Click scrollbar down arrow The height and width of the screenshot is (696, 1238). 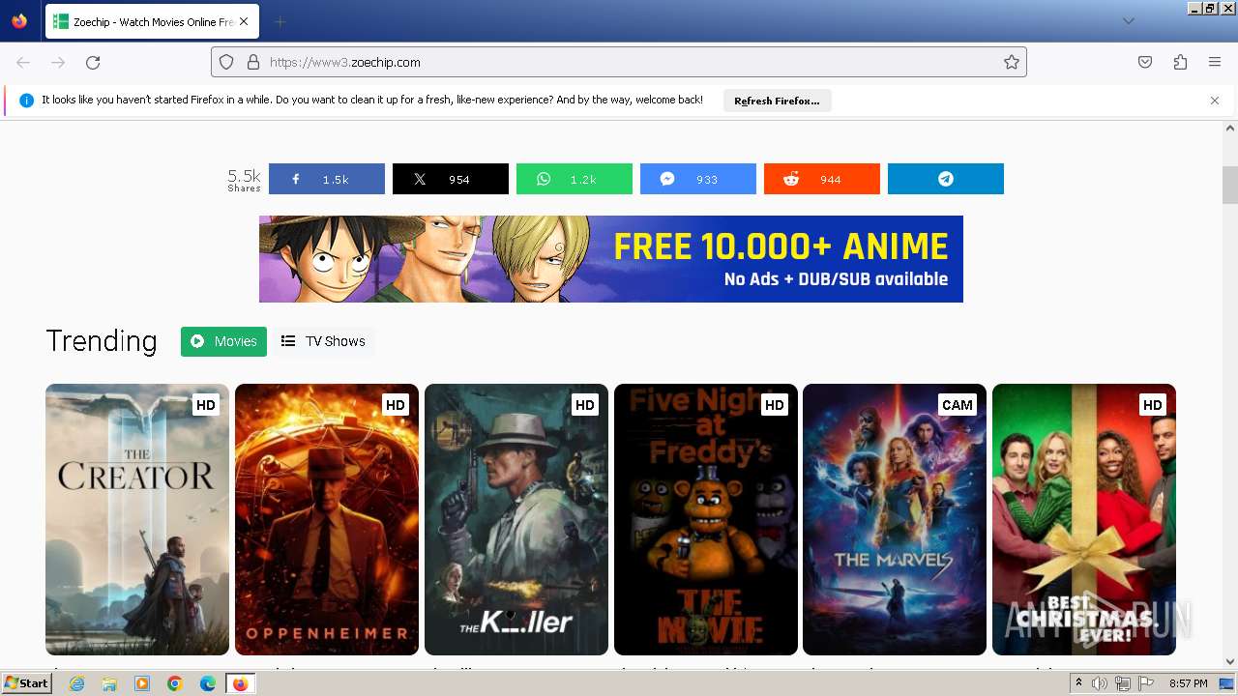point(1230,662)
